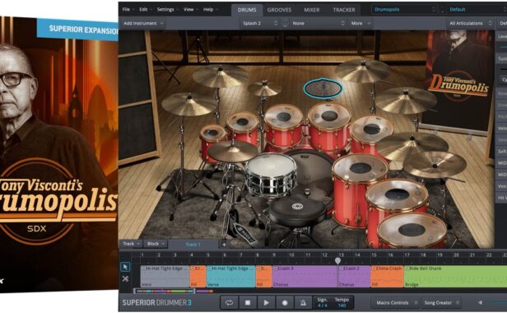Open the Splash 2 instrument selector
Image resolution: width=507 pixels, height=313 pixels.
(x=259, y=23)
